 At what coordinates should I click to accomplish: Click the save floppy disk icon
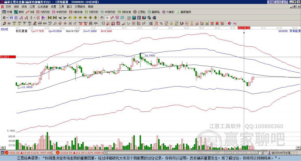tap(144, 18)
